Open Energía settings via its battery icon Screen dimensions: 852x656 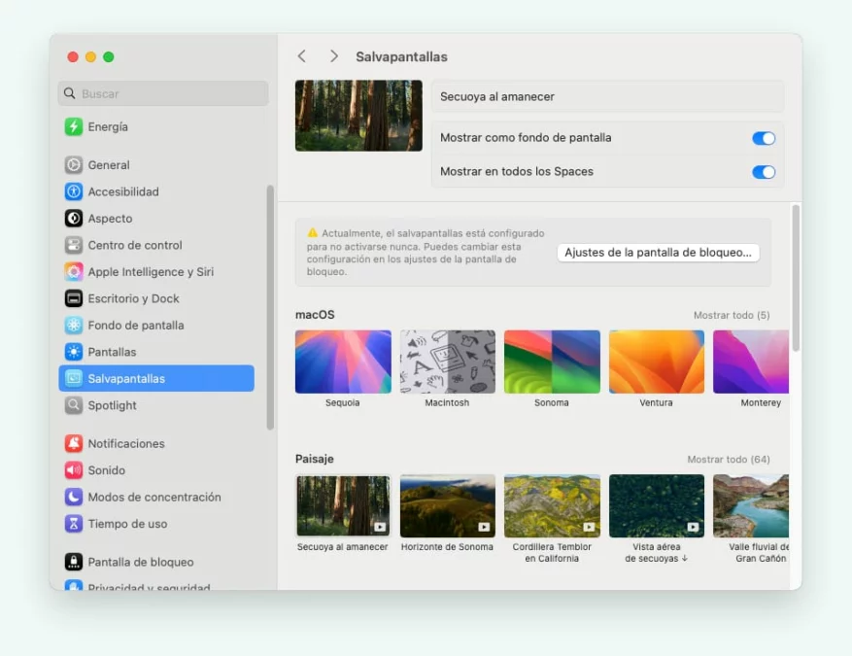tap(74, 126)
